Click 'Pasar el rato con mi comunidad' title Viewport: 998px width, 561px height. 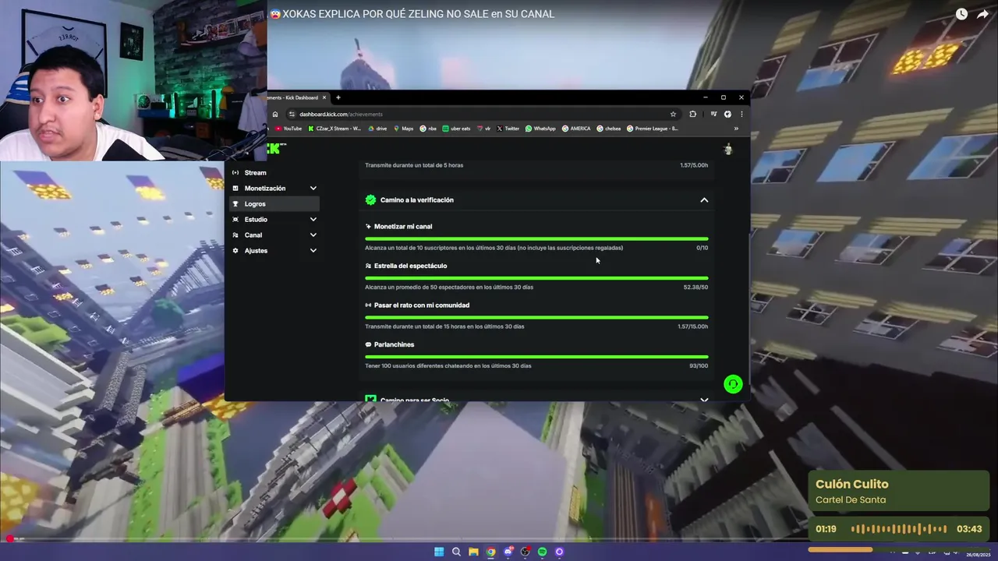tap(422, 305)
